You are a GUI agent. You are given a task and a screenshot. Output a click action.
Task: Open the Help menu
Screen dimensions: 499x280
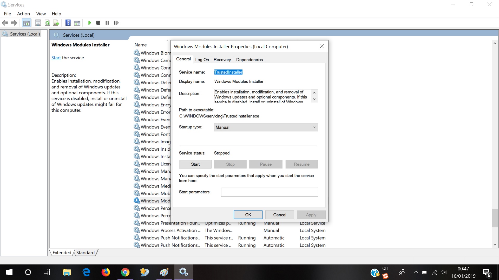coord(56,14)
